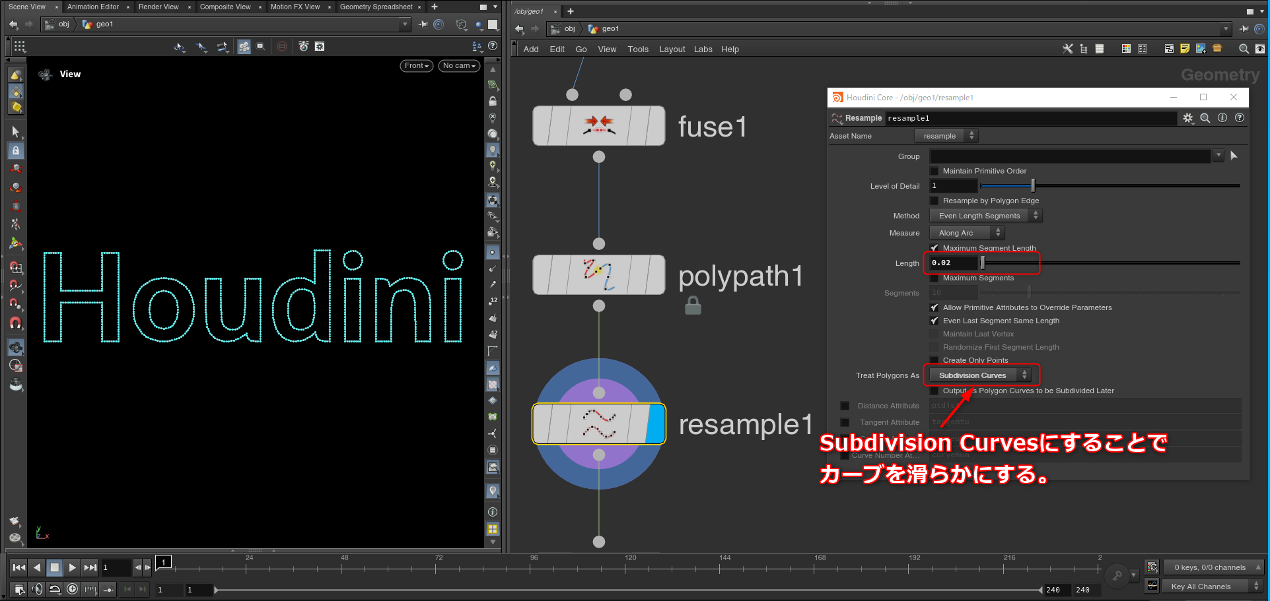Uncheck Even Last Segment Same Length
Image resolution: width=1270 pixels, height=601 pixels.
tap(935, 321)
